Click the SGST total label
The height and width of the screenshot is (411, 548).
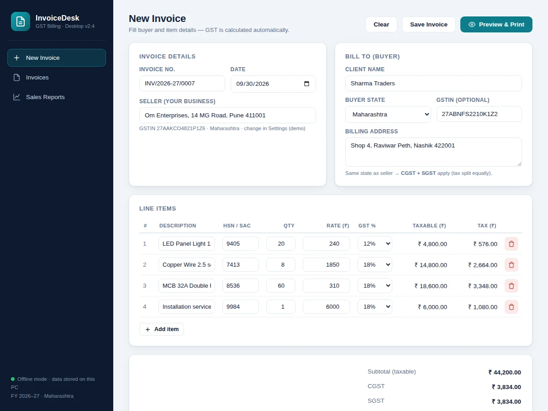tap(376, 401)
